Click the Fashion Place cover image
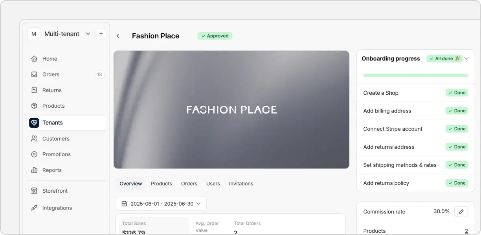The width and height of the screenshot is (481, 235). tap(231, 109)
